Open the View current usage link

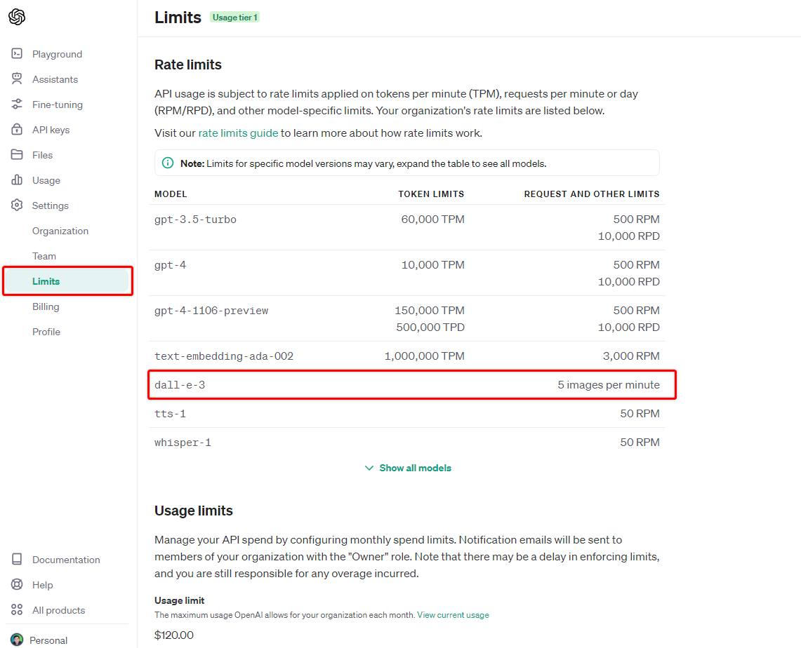[453, 615]
